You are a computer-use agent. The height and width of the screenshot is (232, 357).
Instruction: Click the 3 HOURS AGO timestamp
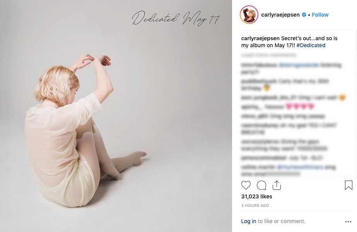click(255, 205)
